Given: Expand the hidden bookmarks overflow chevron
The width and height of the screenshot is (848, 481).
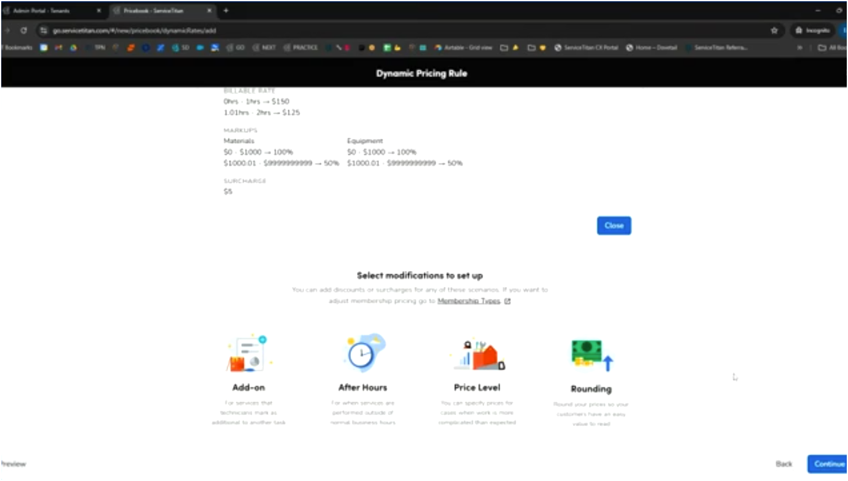Looking at the screenshot, I should [x=800, y=47].
